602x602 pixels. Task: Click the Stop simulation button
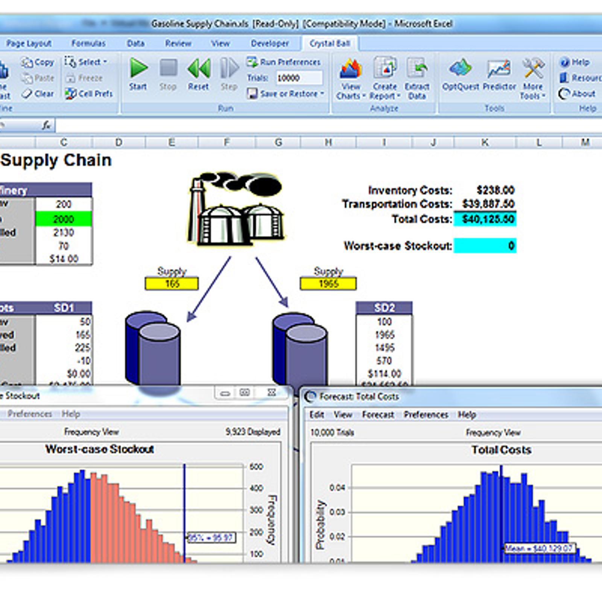pos(168,74)
